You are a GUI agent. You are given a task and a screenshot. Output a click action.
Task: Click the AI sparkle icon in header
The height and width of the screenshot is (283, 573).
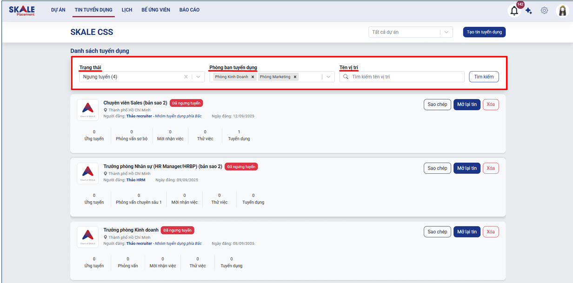coord(529,11)
